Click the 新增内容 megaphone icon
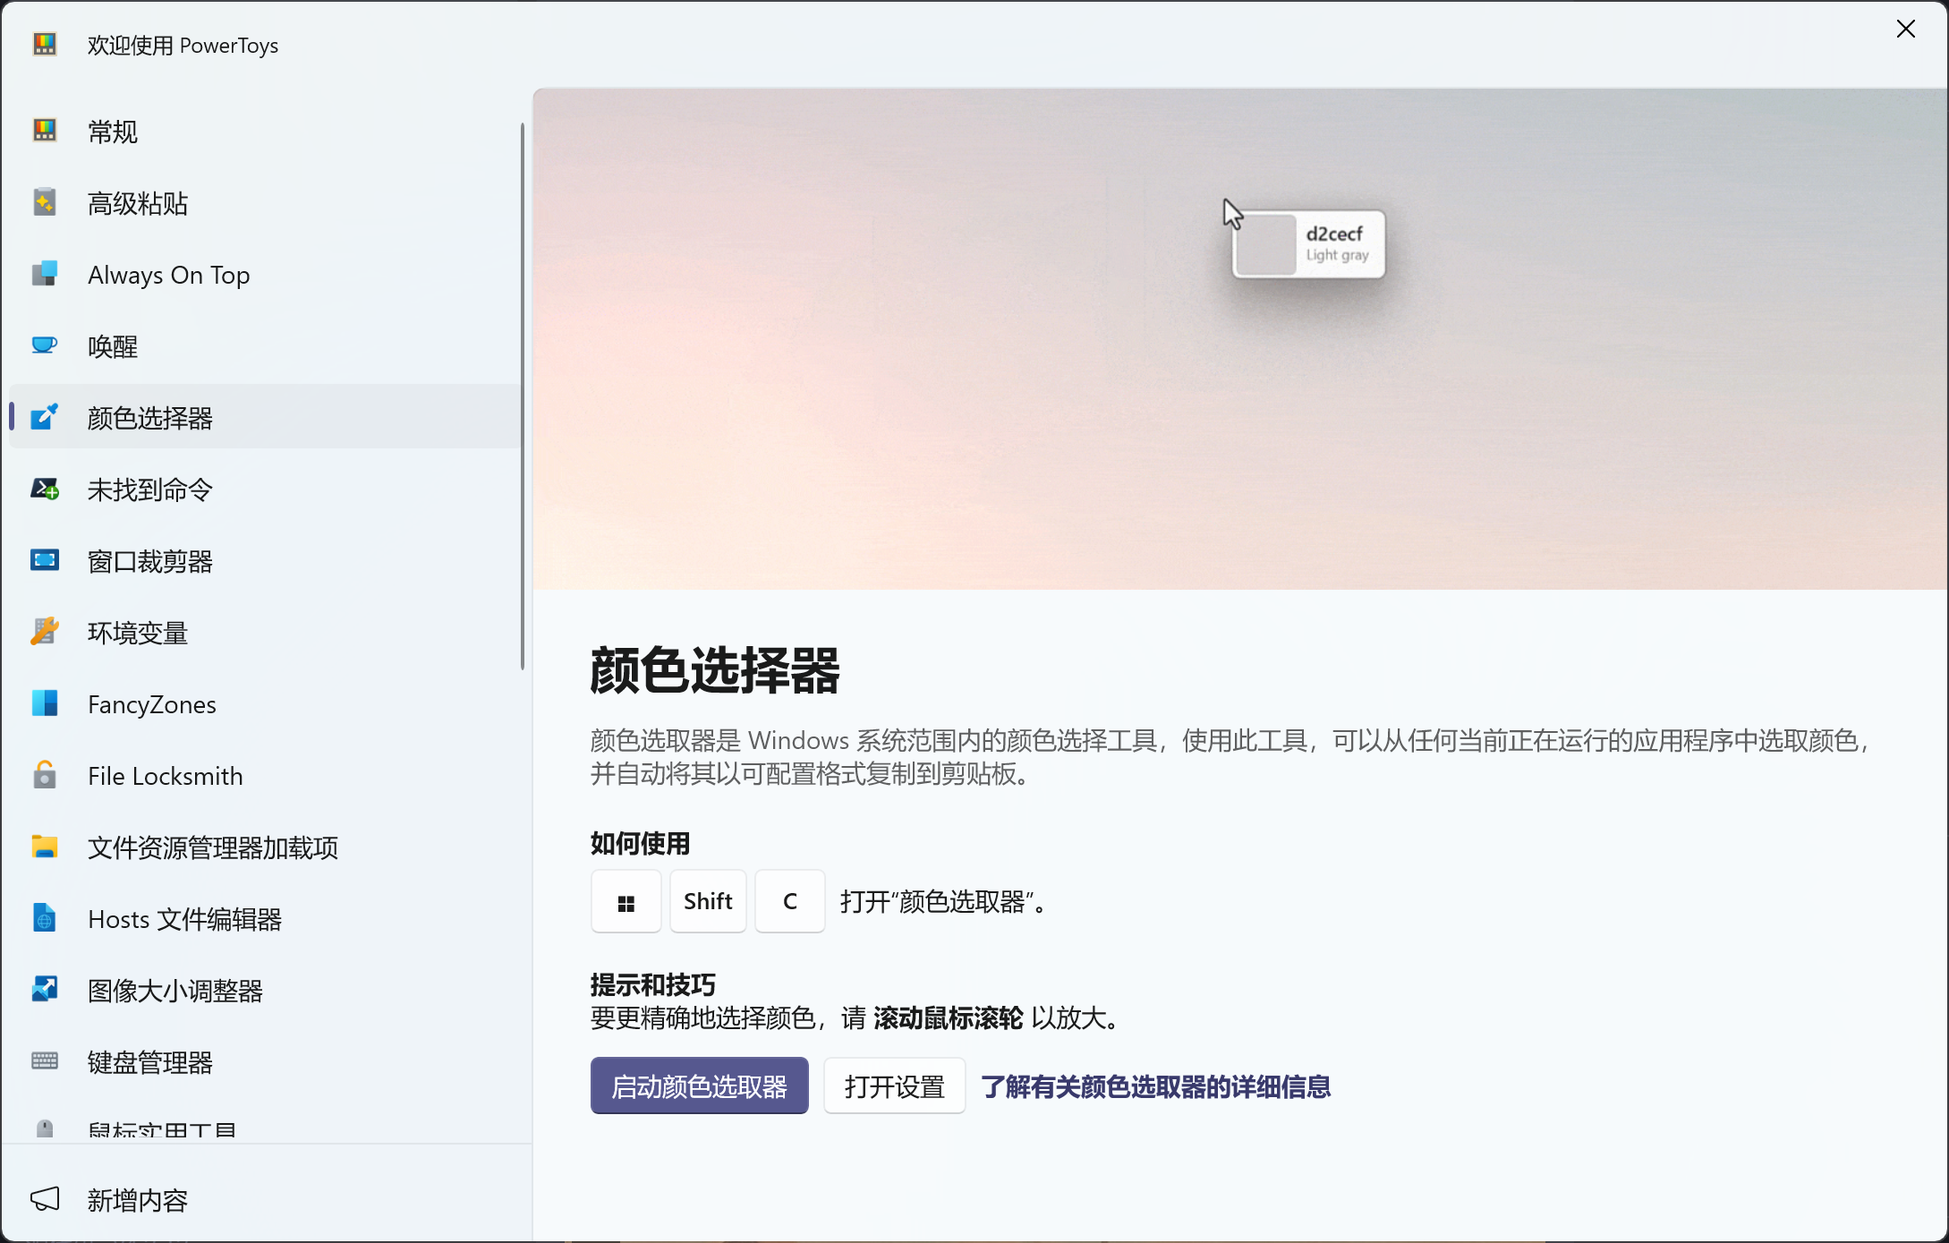Image resolution: width=1949 pixels, height=1243 pixels. pos(45,1199)
